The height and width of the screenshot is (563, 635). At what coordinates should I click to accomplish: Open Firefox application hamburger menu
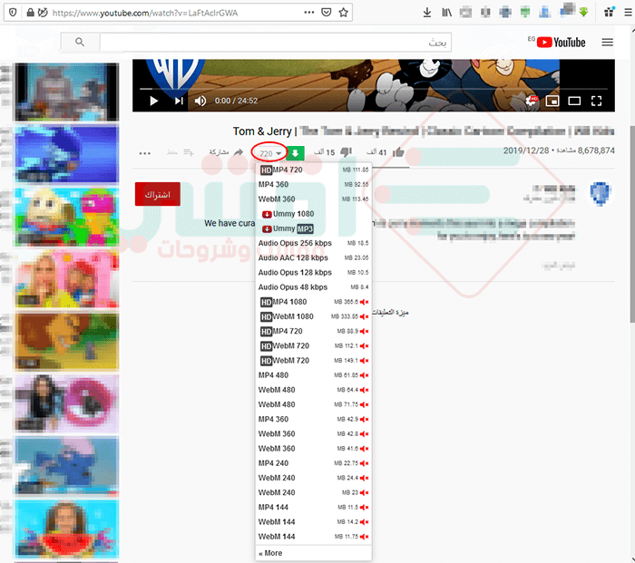[628, 13]
